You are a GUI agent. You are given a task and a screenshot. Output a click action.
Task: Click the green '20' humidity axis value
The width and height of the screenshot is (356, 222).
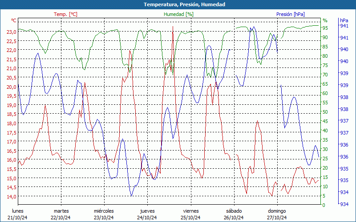point(325,168)
